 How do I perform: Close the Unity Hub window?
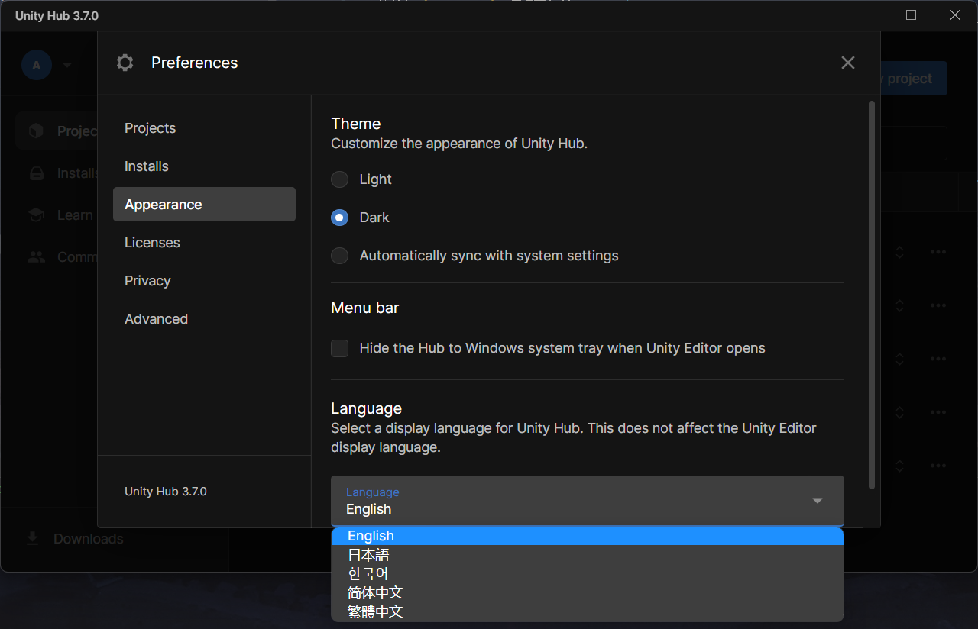point(955,15)
